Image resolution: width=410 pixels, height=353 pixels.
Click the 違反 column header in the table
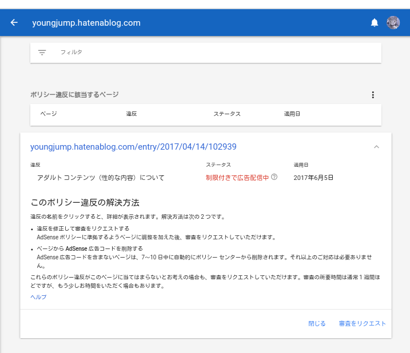tap(132, 114)
